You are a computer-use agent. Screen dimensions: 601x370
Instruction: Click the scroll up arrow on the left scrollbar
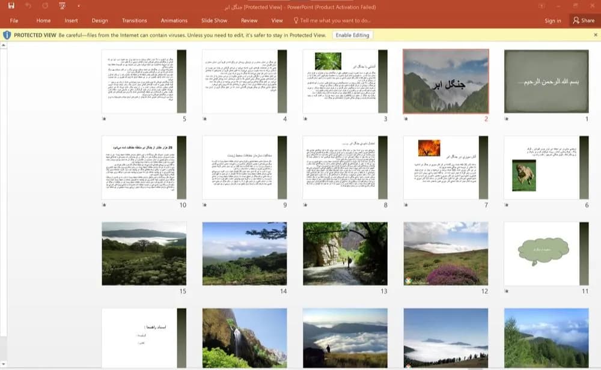coord(4,45)
